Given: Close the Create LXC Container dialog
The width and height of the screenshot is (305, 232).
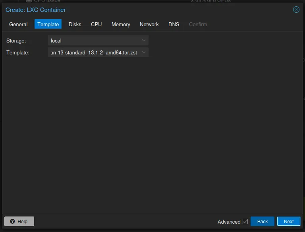Looking at the screenshot, I should pyautogui.click(x=296, y=10).
